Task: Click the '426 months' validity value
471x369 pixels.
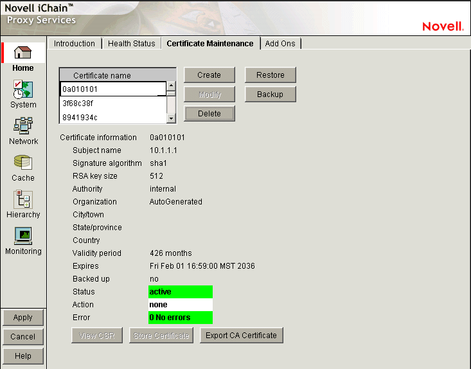Action: (171, 253)
